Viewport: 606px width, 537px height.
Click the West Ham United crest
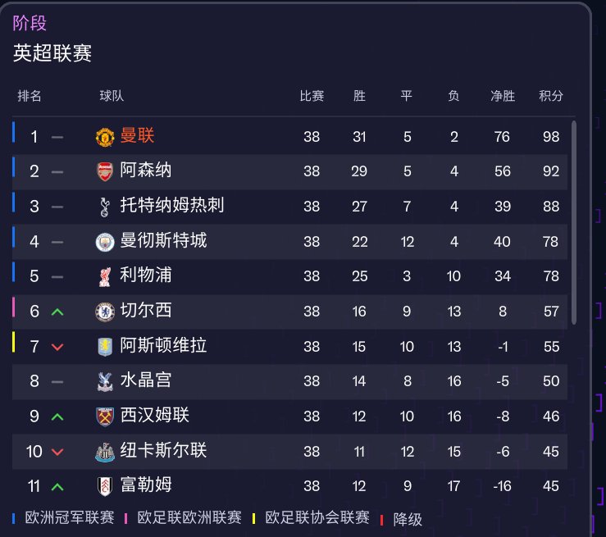click(104, 416)
